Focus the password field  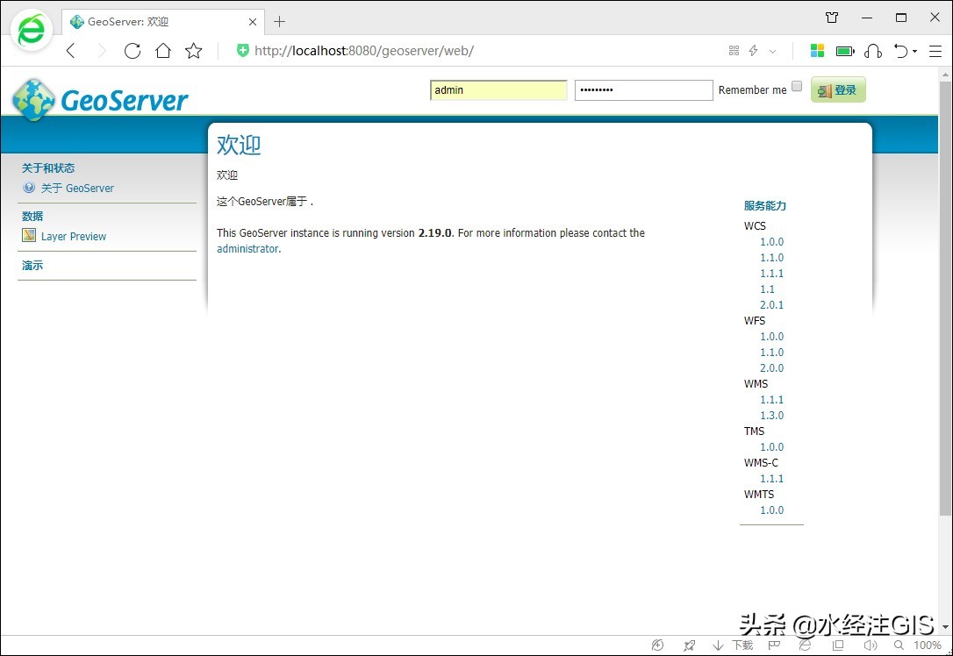[643, 90]
